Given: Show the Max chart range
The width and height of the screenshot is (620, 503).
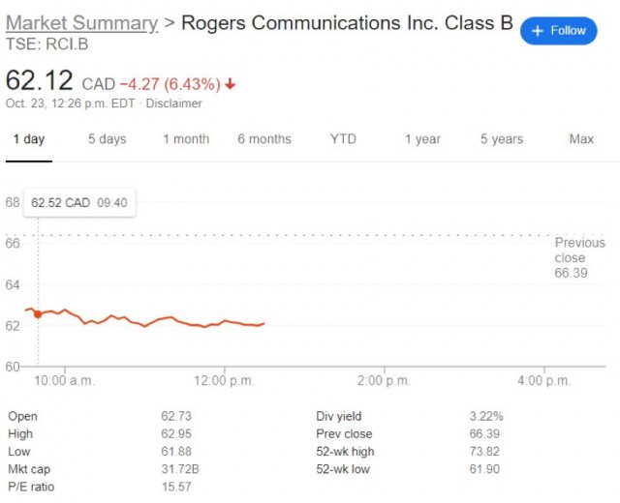Looking at the screenshot, I should [x=581, y=139].
